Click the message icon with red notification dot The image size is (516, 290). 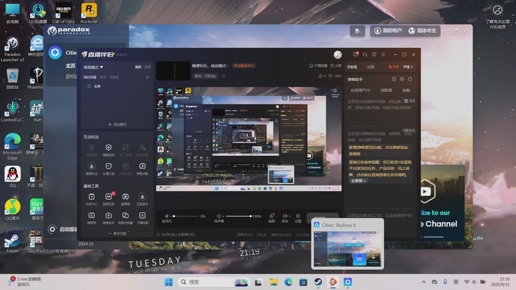click(x=356, y=54)
